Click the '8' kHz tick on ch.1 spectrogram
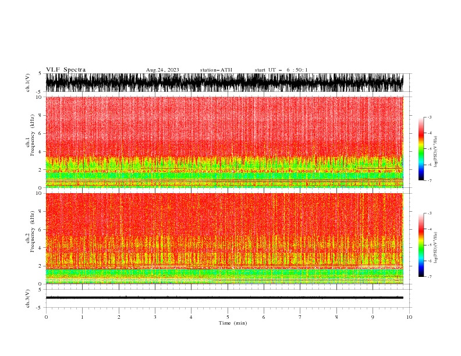 [41, 115]
